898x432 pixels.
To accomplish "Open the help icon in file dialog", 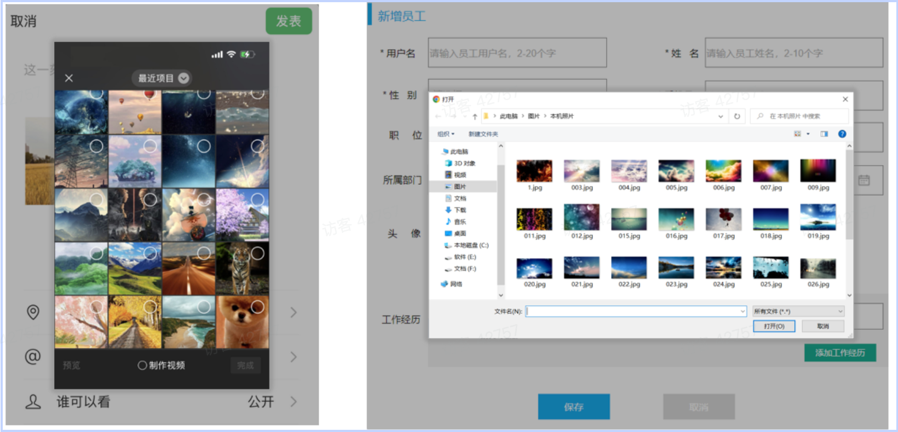I will tap(842, 134).
